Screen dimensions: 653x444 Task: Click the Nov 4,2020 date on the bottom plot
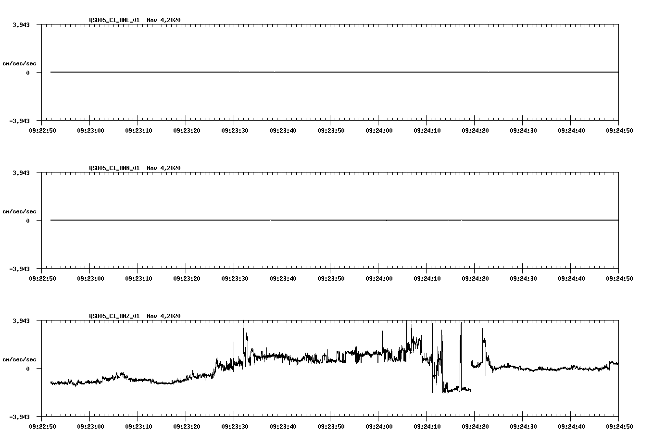[x=163, y=316]
